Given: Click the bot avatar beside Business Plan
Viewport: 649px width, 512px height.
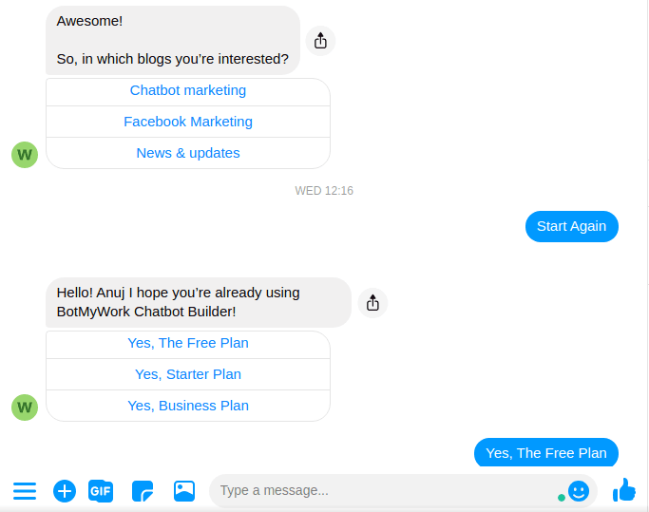Looking at the screenshot, I should click(x=25, y=408).
